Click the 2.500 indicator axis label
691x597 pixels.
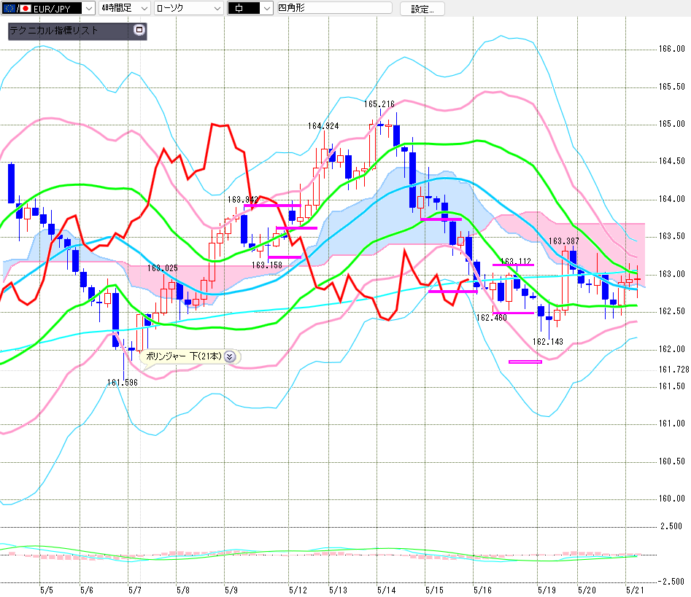[671, 526]
